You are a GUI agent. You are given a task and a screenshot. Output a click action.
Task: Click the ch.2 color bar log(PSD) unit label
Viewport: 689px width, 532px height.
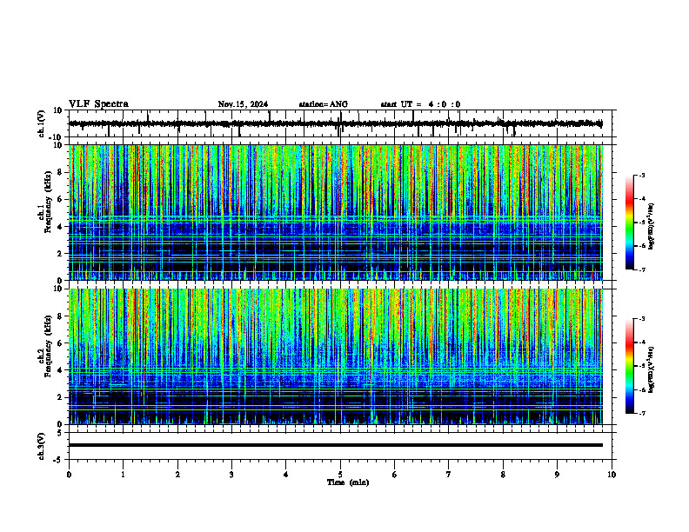click(652, 370)
